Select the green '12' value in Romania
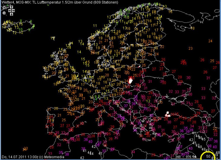 tap(148, 101)
